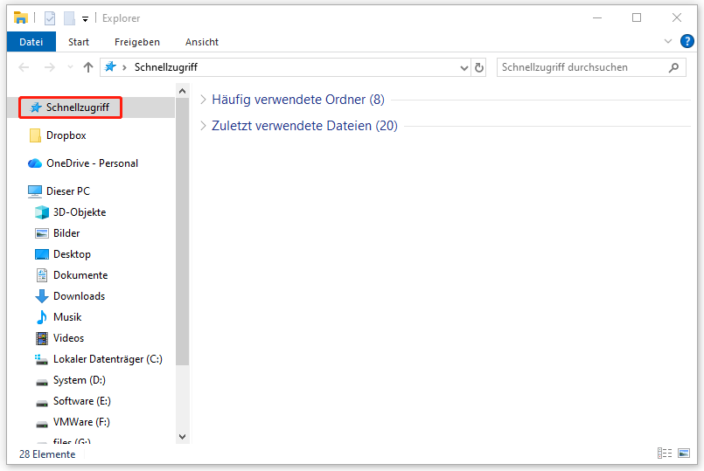Click the Bilder picture icon

tap(42, 233)
